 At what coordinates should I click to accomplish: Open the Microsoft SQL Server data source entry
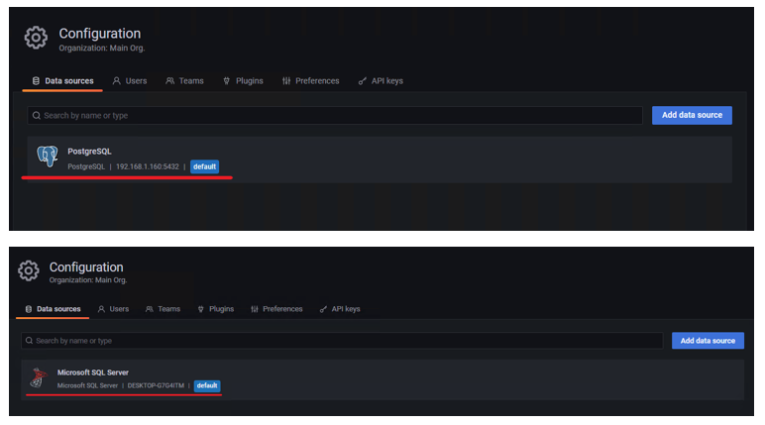pyautogui.click(x=382, y=380)
